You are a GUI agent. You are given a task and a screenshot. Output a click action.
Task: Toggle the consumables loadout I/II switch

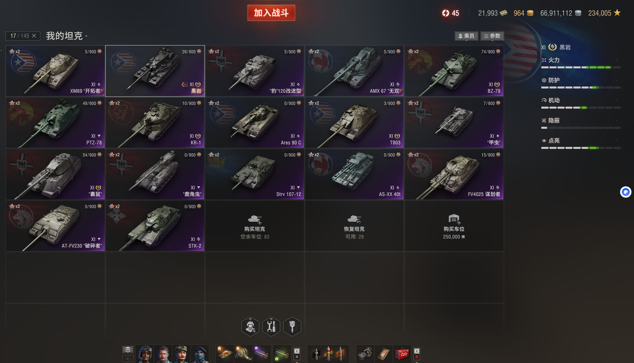coord(417,354)
